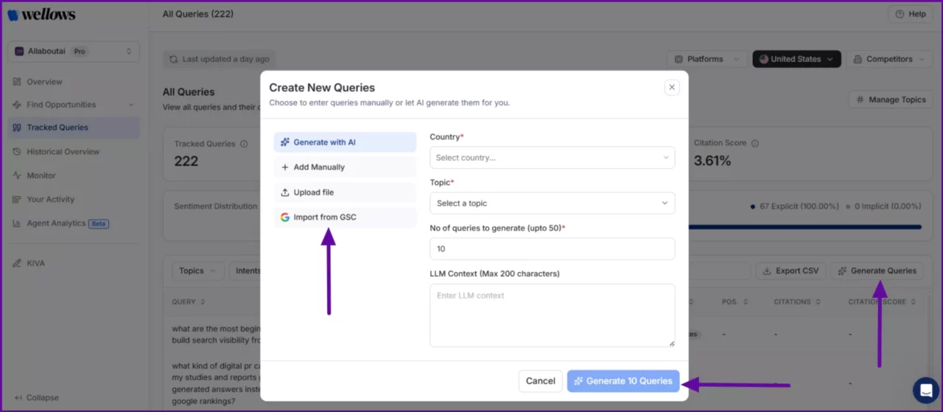The height and width of the screenshot is (412, 943).
Task: Click the Help button
Action: click(911, 14)
